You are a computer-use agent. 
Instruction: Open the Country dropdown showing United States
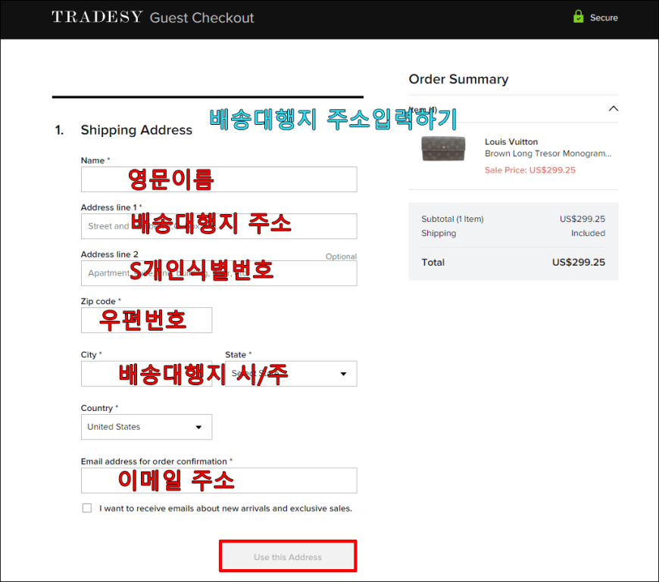[147, 427]
